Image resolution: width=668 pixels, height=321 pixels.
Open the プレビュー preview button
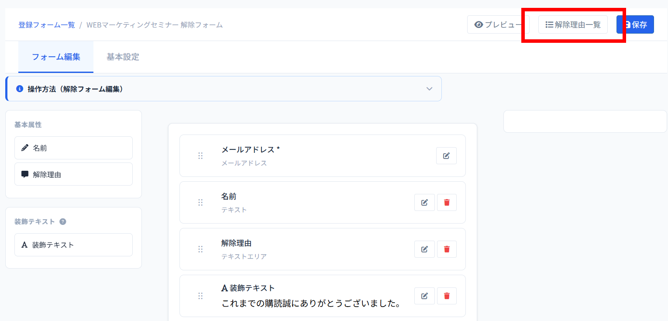click(498, 25)
